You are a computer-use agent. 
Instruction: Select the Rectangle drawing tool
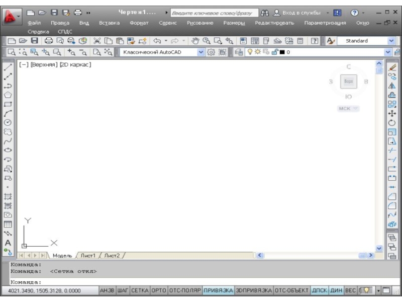tap(8, 104)
